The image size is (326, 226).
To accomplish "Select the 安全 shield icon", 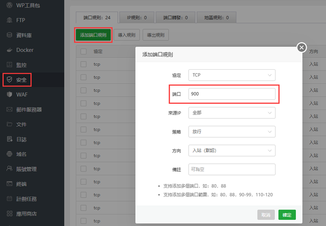I will pos(9,80).
